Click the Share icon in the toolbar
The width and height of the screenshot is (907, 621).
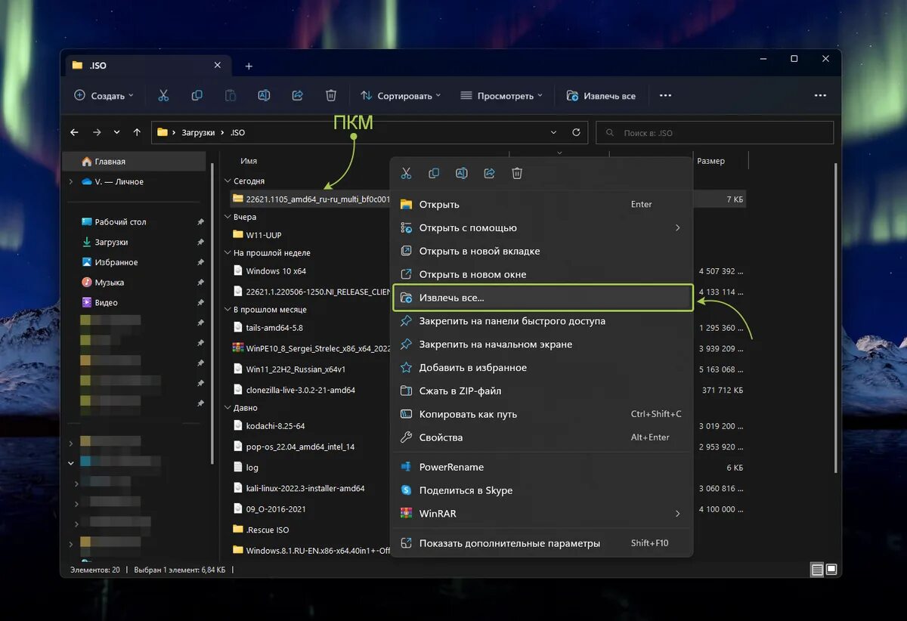pos(297,96)
